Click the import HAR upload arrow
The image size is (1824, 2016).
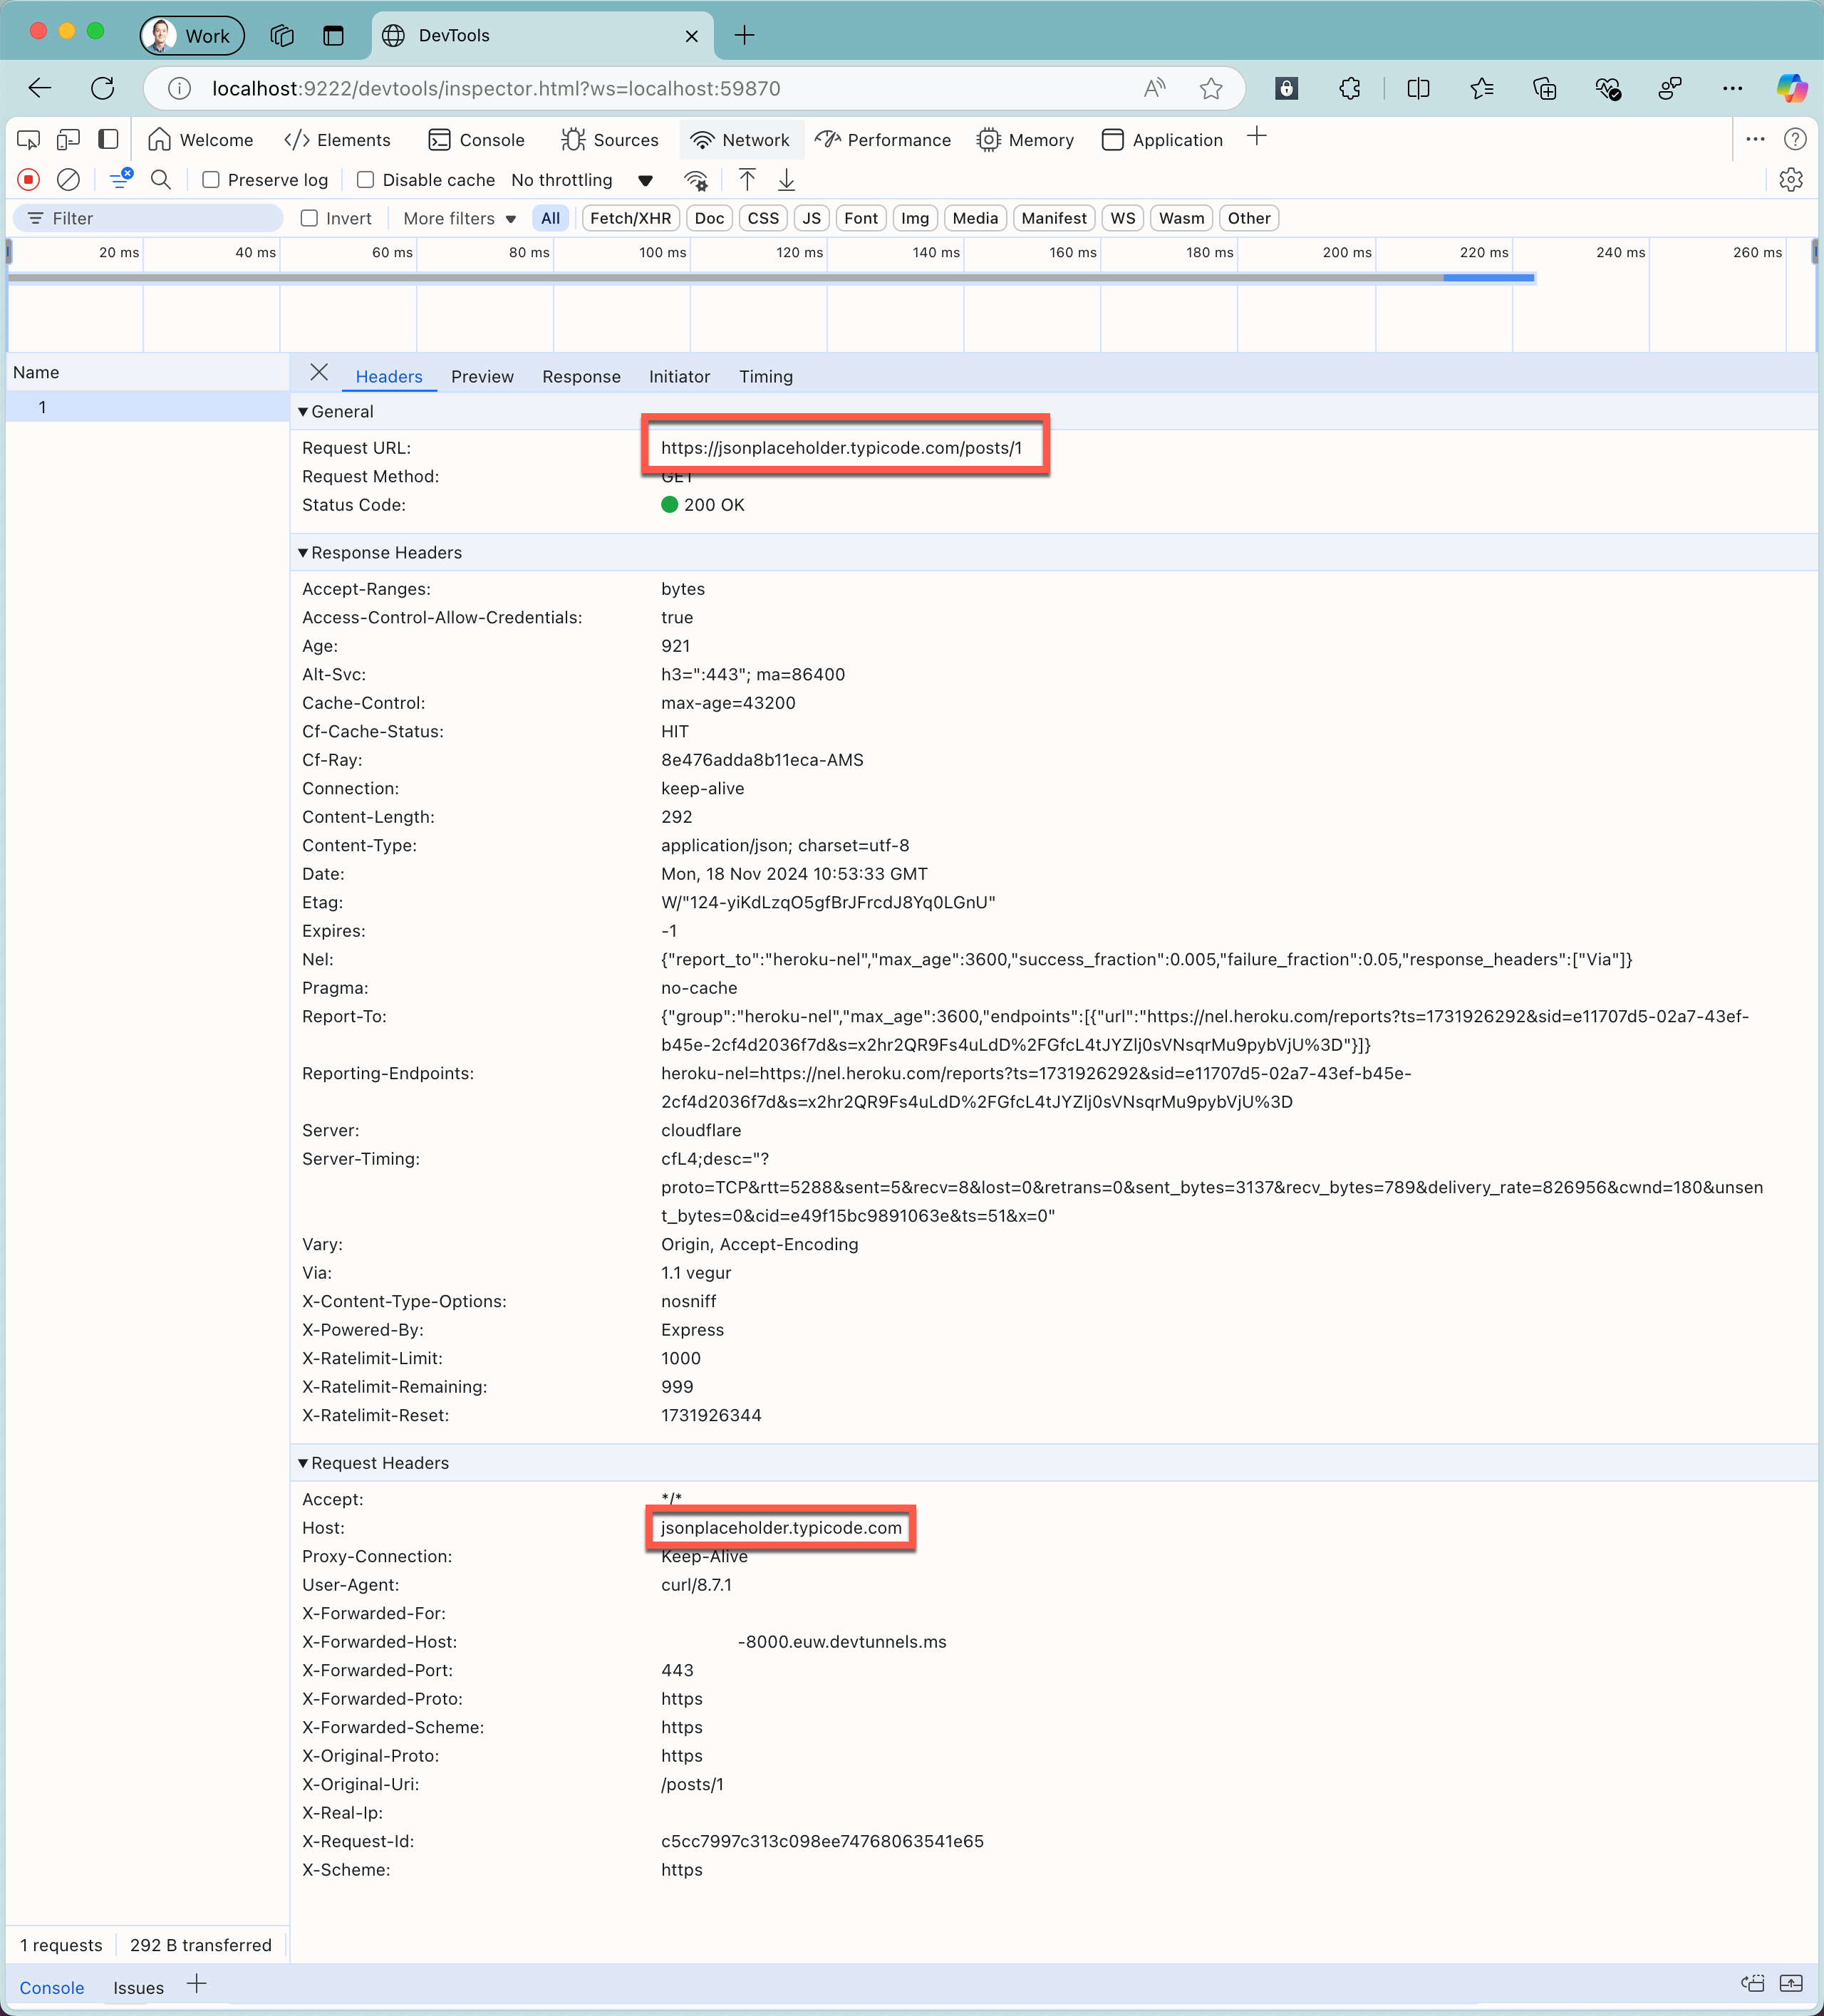tap(747, 180)
